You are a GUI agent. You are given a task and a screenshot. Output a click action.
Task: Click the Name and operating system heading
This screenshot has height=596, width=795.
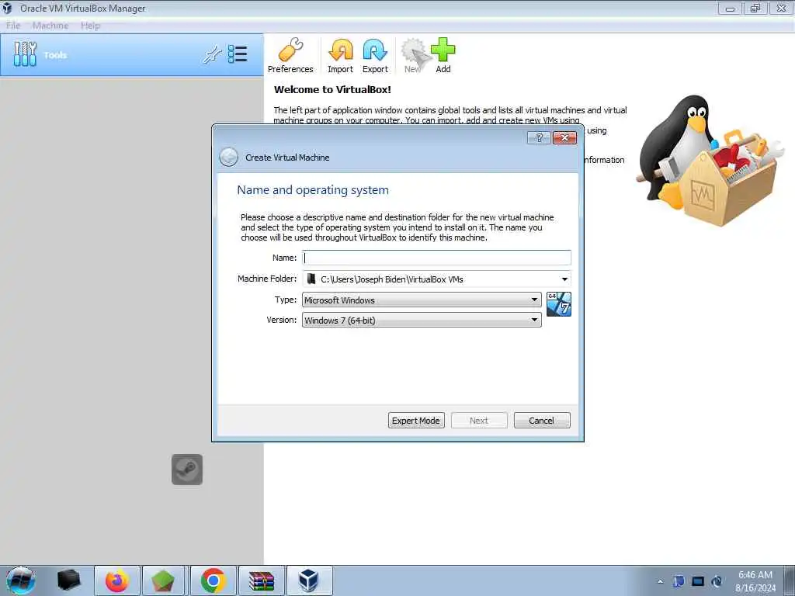pos(313,190)
